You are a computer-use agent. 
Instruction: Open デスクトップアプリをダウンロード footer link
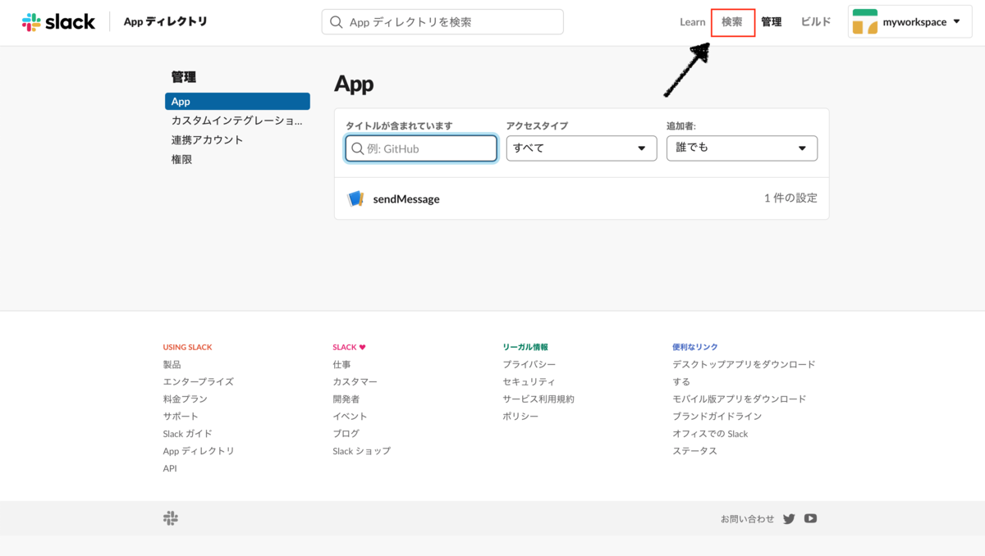pos(744,372)
